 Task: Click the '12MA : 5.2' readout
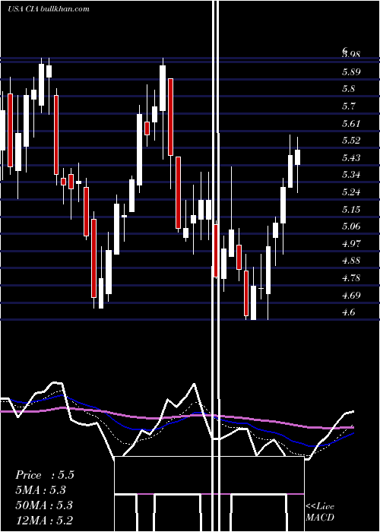pyautogui.click(x=44, y=521)
